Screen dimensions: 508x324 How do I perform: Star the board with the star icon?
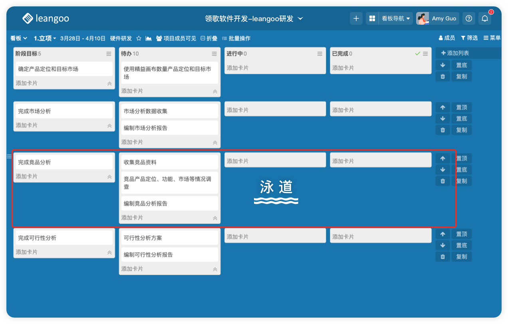point(139,38)
